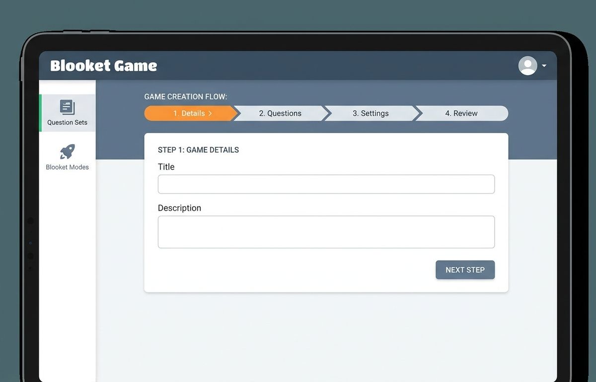596x382 pixels.
Task: Go to the 3. Settings step
Action: pos(371,113)
